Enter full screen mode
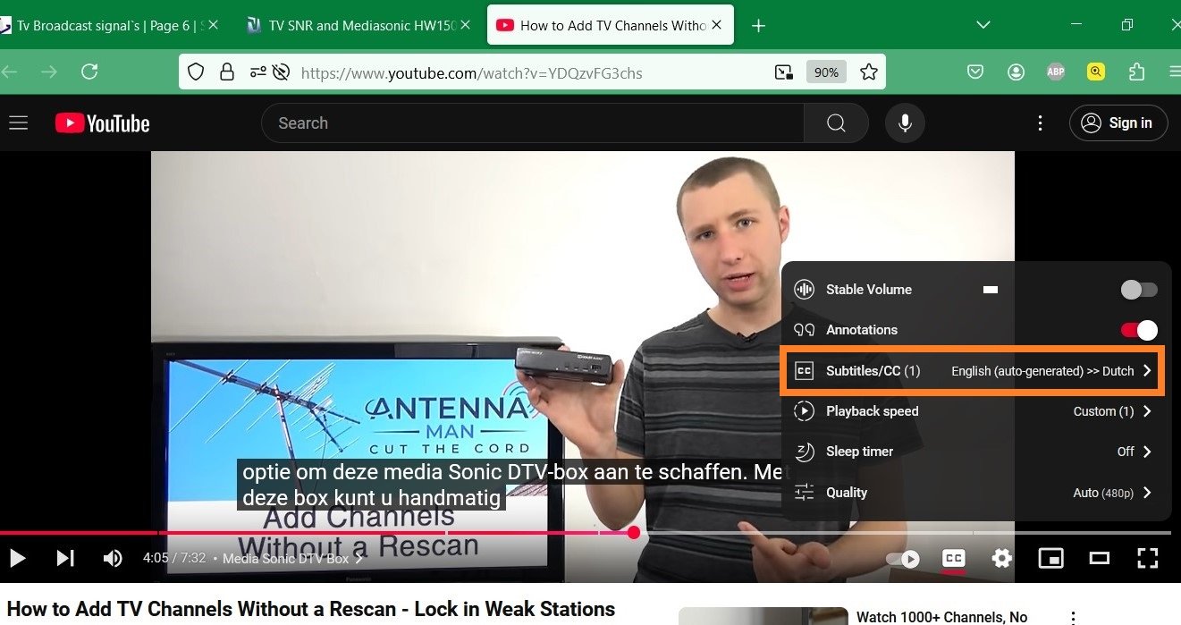The image size is (1181, 625). point(1147,559)
